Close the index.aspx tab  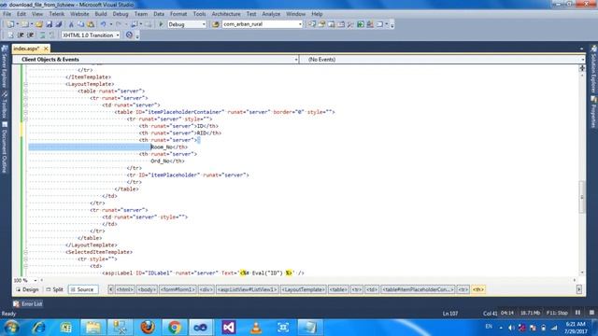point(46,49)
